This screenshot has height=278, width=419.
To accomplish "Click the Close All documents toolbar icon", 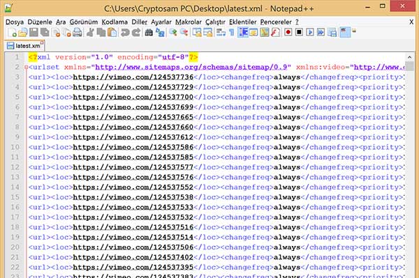I will coord(66,32).
